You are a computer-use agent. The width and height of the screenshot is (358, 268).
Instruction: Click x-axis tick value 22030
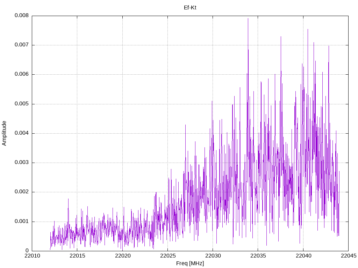213,256
